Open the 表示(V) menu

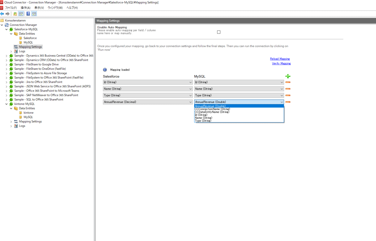[39, 8]
